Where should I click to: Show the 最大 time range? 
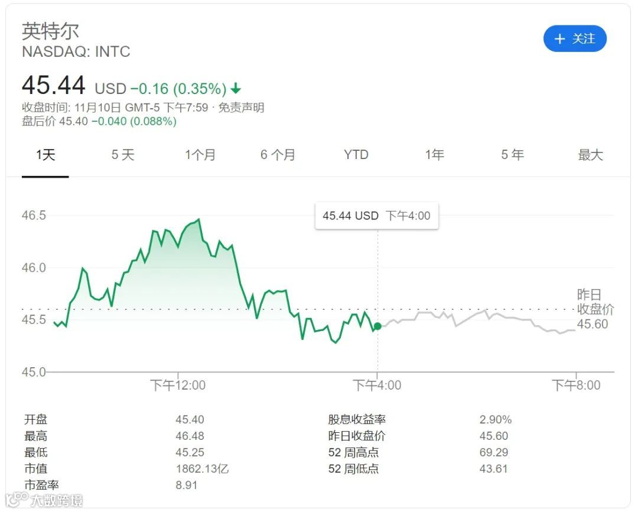[590, 155]
